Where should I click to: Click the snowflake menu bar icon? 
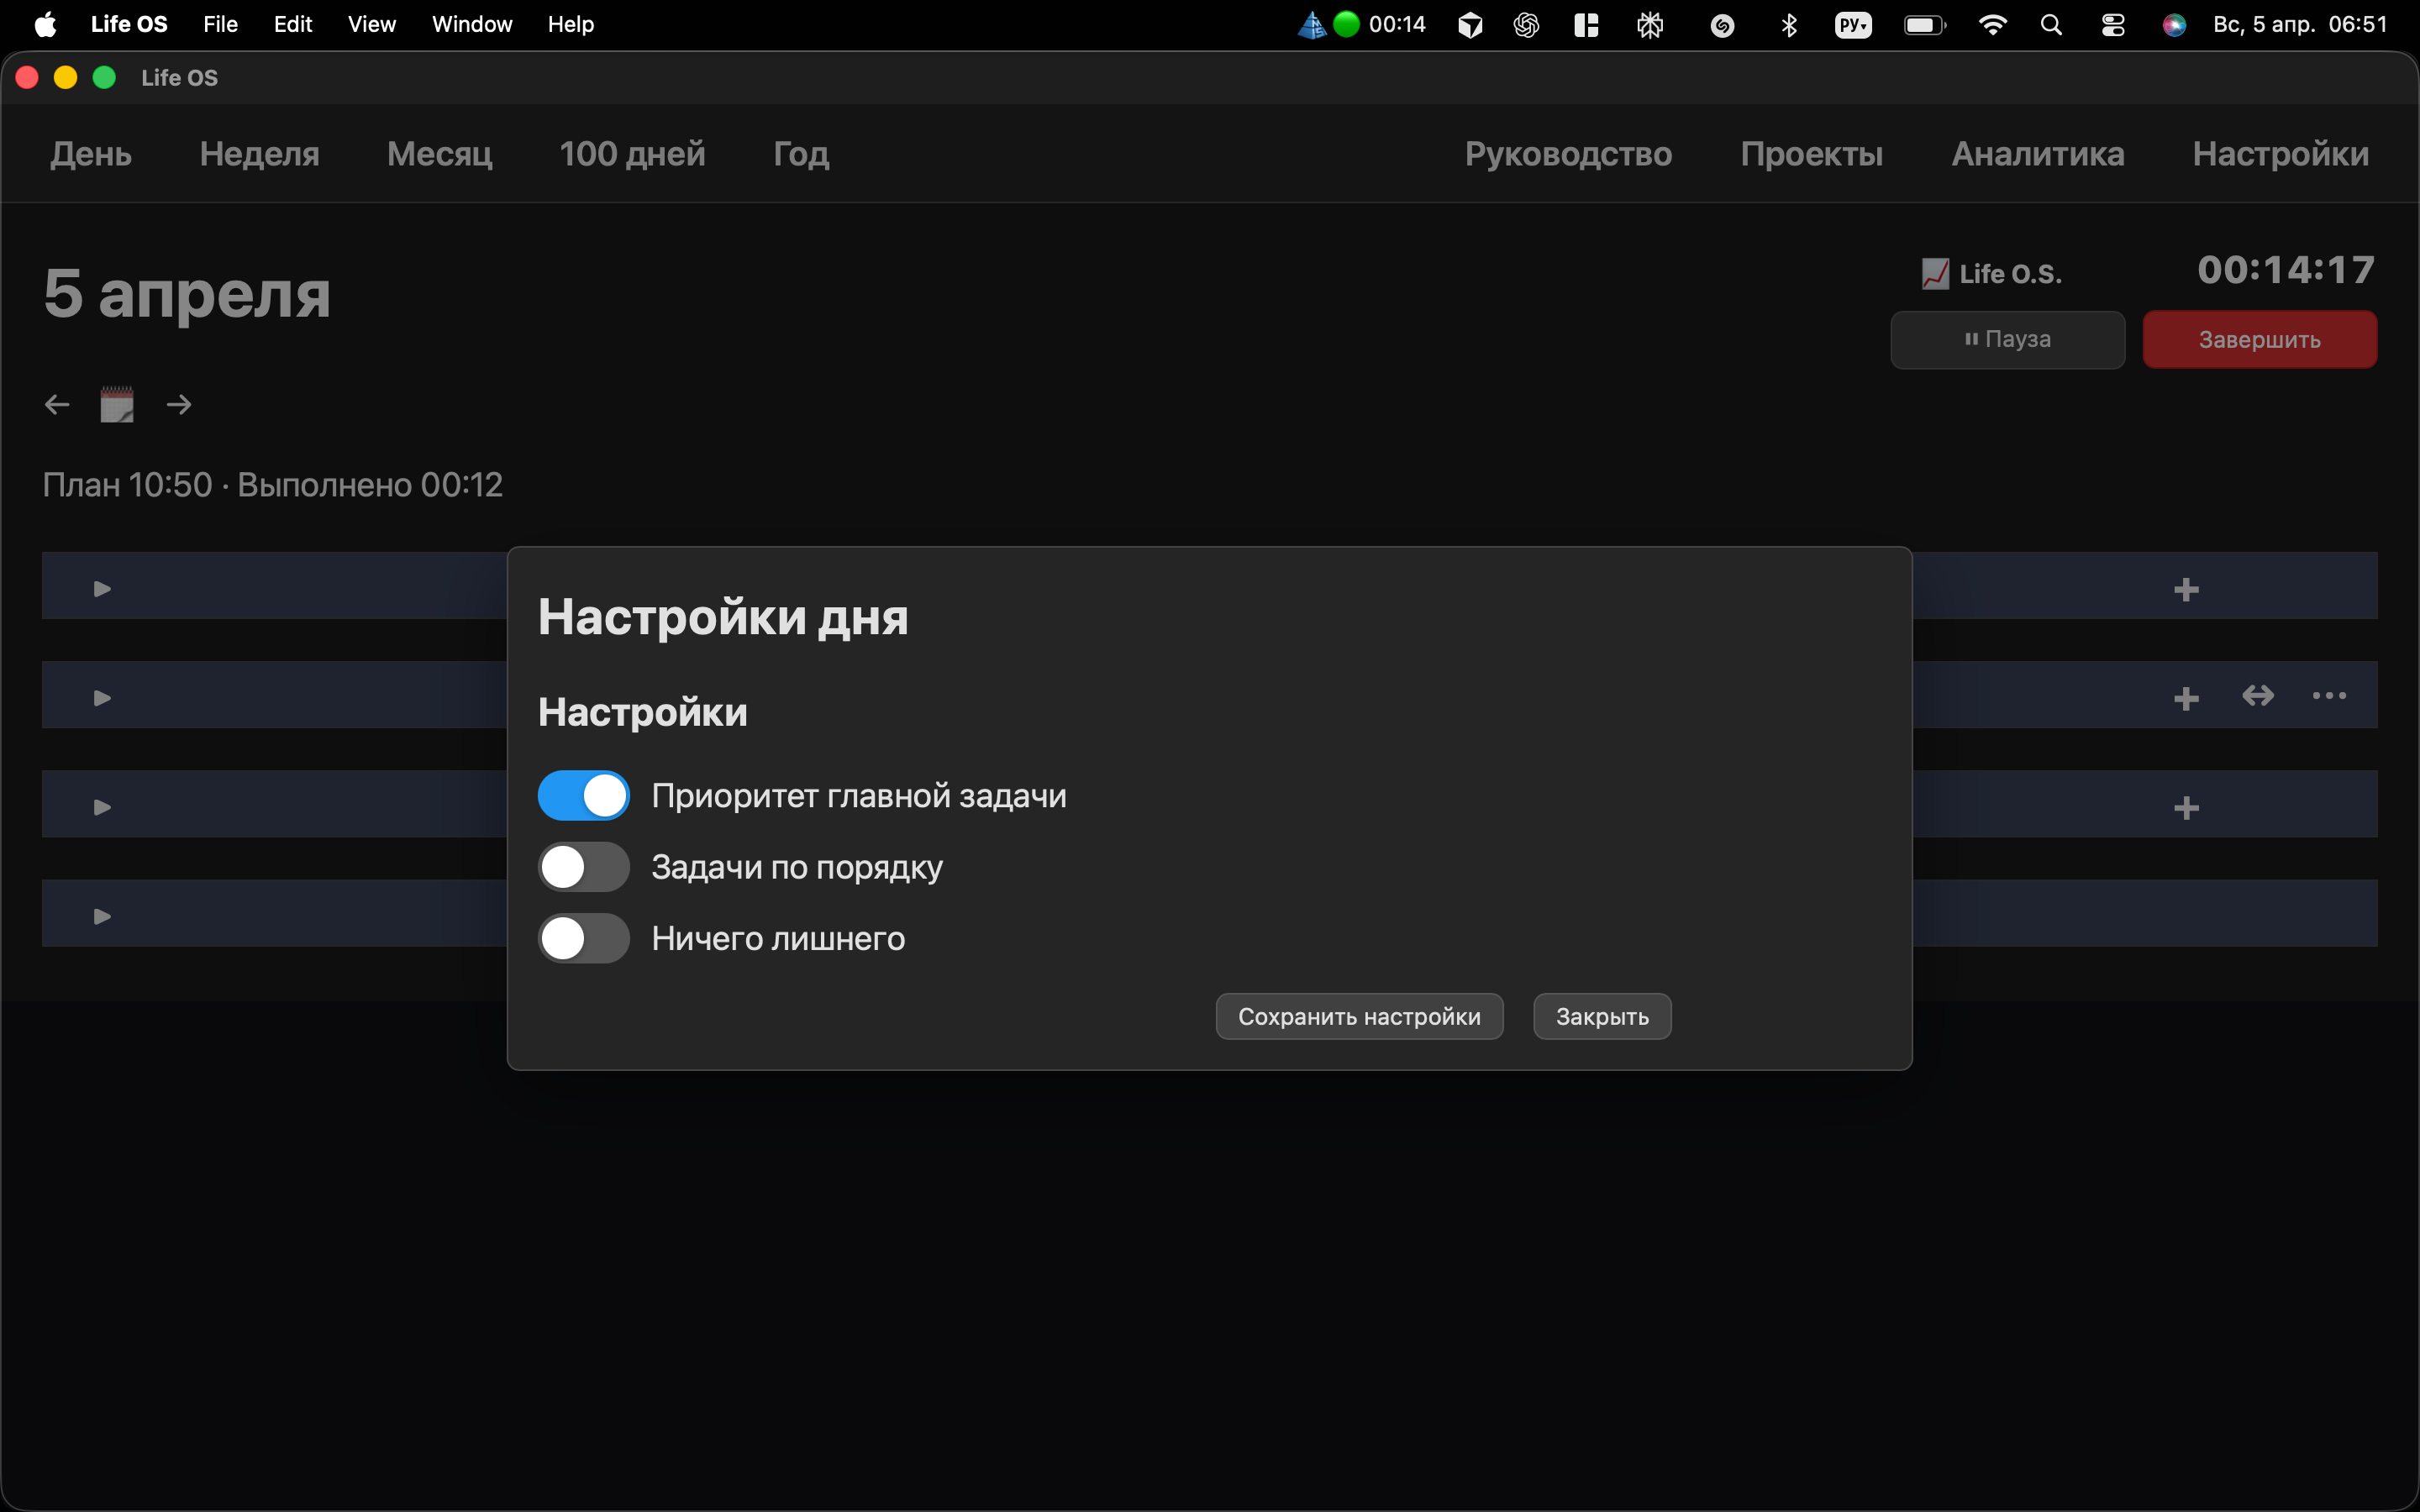click(x=1650, y=25)
